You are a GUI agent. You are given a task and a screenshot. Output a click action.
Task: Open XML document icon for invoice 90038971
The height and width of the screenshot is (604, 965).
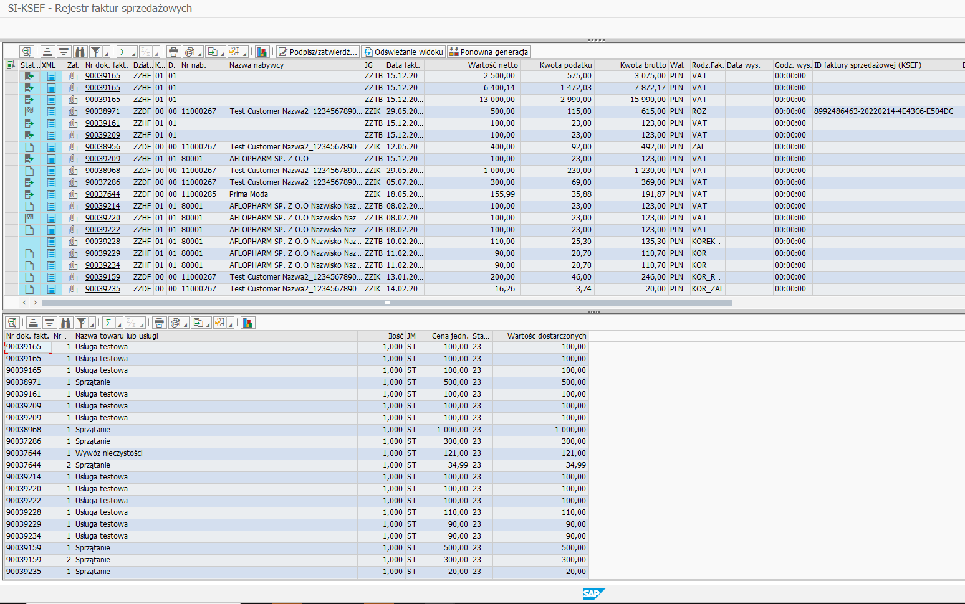[51, 111]
